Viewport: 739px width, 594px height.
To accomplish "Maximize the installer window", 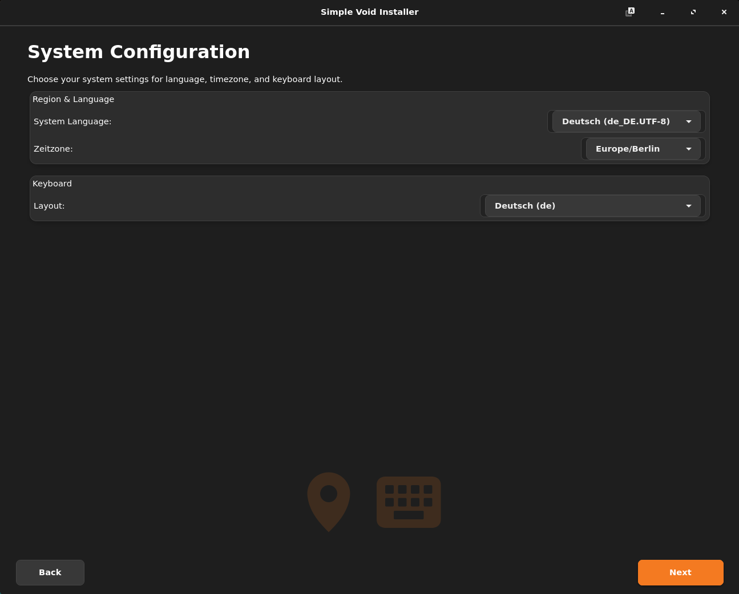I will point(693,12).
